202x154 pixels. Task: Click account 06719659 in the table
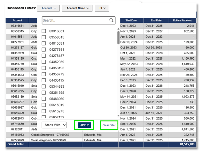pos(17,124)
